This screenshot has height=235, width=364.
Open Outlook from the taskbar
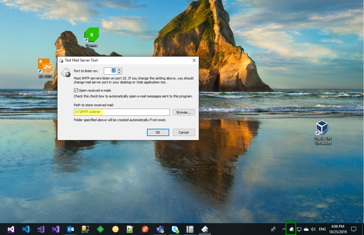pos(71,229)
